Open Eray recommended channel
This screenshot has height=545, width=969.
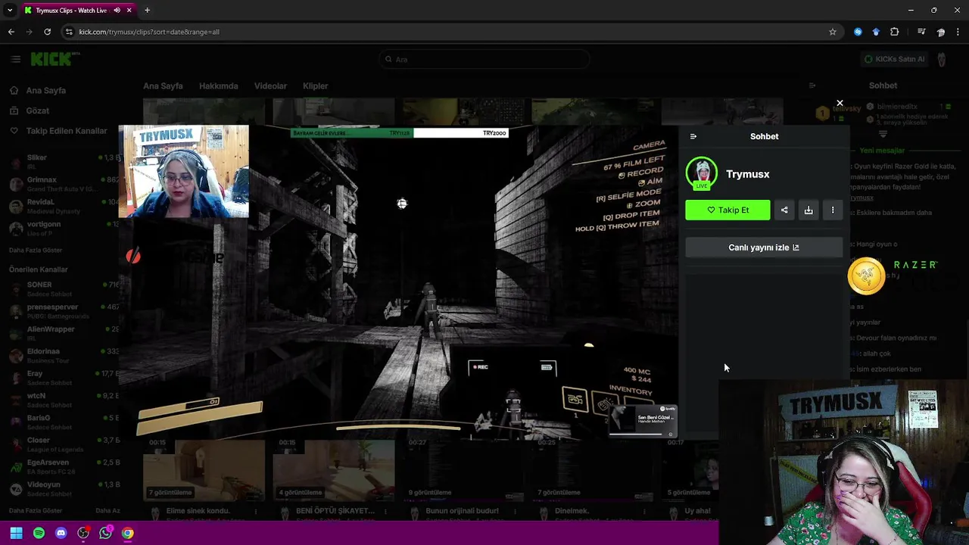point(64,377)
